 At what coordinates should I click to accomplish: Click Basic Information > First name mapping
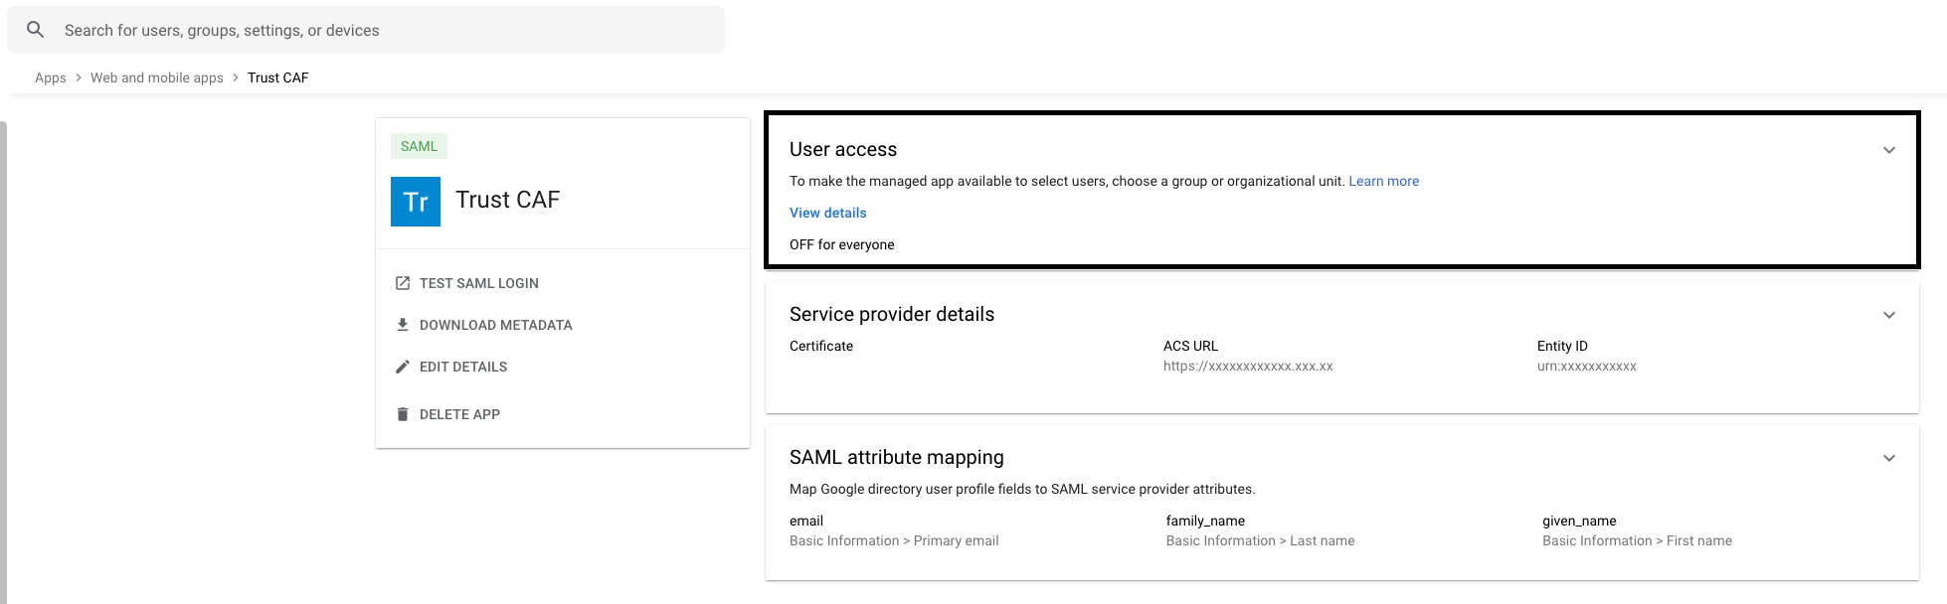tap(1638, 540)
